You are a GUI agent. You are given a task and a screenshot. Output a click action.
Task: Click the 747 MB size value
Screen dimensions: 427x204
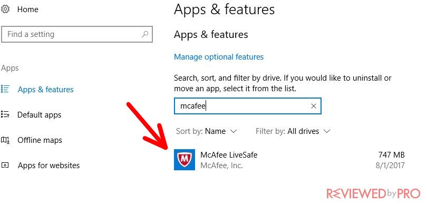click(x=391, y=155)
